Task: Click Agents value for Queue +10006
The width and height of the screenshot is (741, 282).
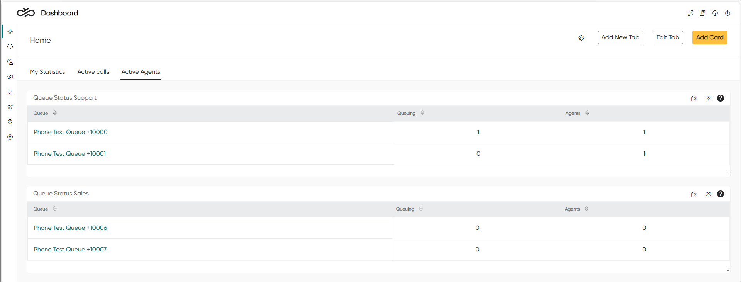Action: (644, 228)
